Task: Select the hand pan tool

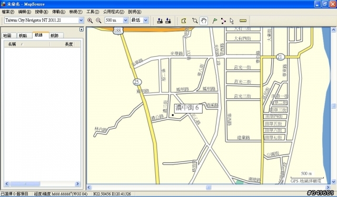Action: click(x=204, y=21)
